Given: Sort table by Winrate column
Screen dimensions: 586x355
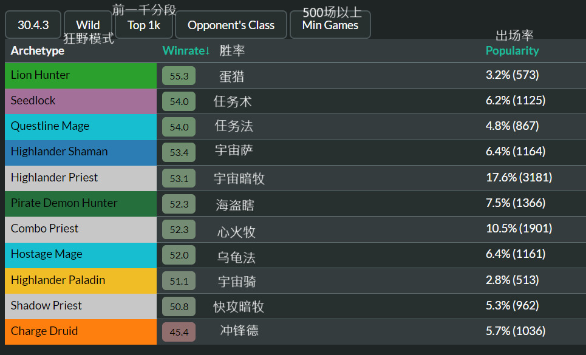Looking at the screenshot, I should click(186, 50).
